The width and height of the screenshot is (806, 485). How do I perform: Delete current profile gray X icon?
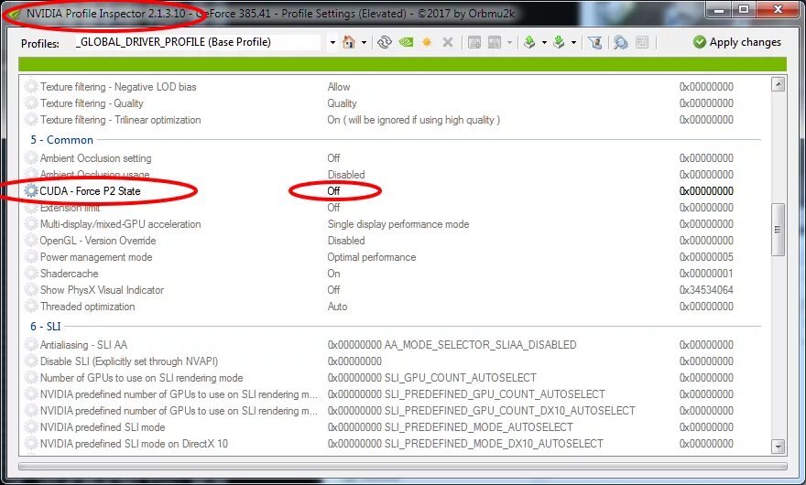click(x=448, y=42)
